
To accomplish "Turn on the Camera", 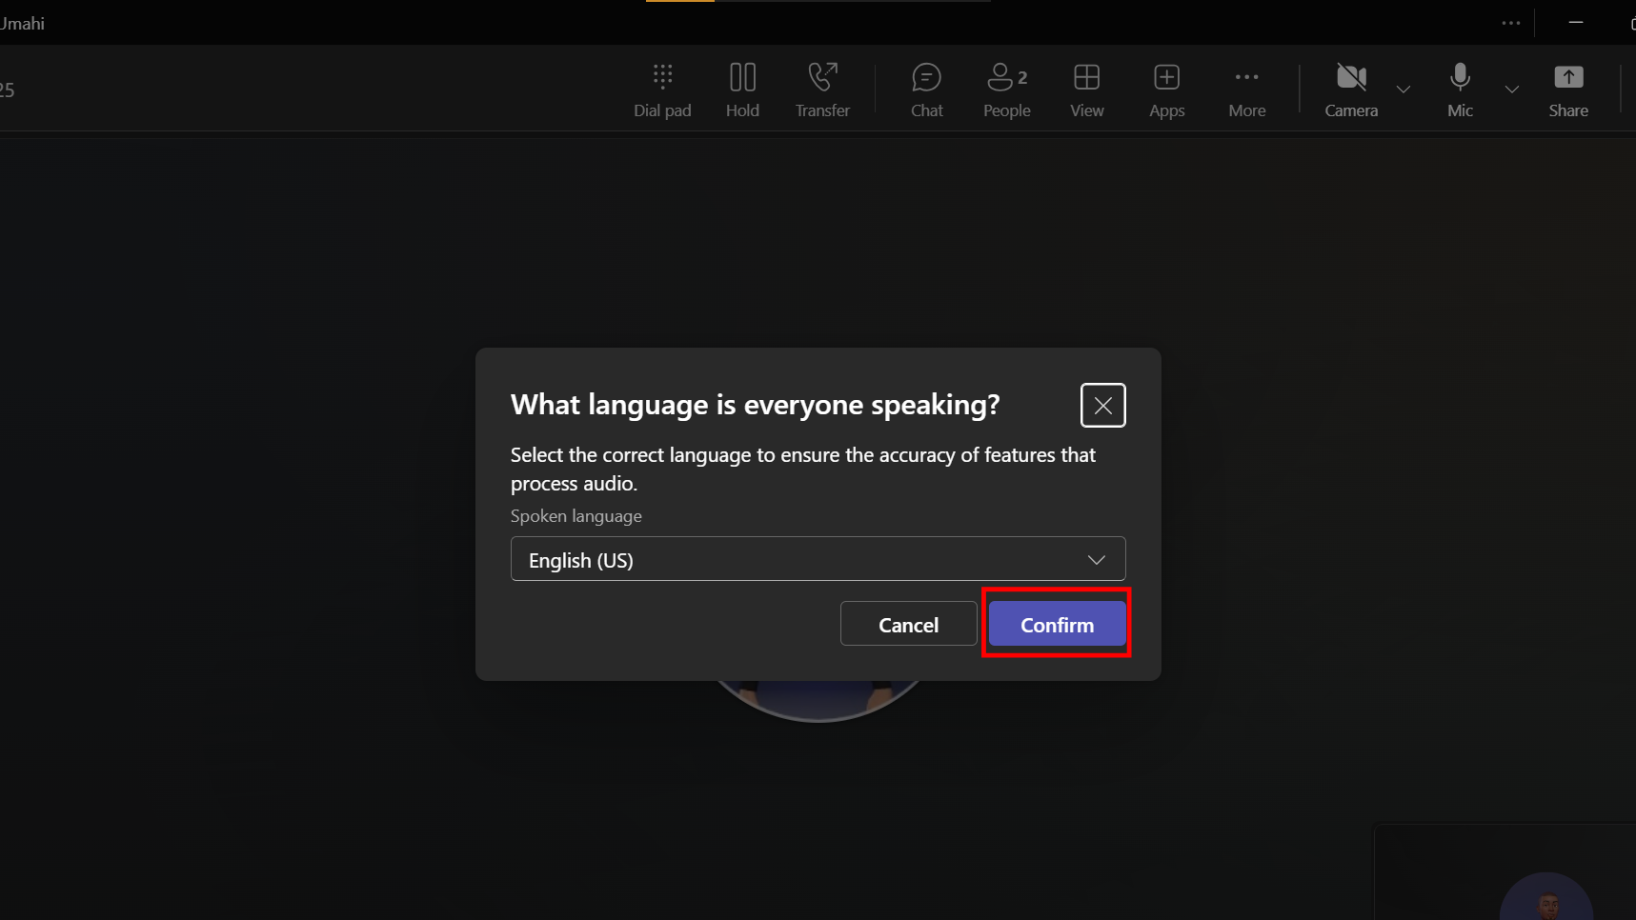I will (1350, 90).
